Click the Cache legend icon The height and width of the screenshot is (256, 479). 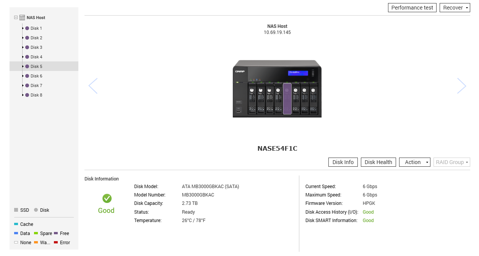(x=15, y=224)
